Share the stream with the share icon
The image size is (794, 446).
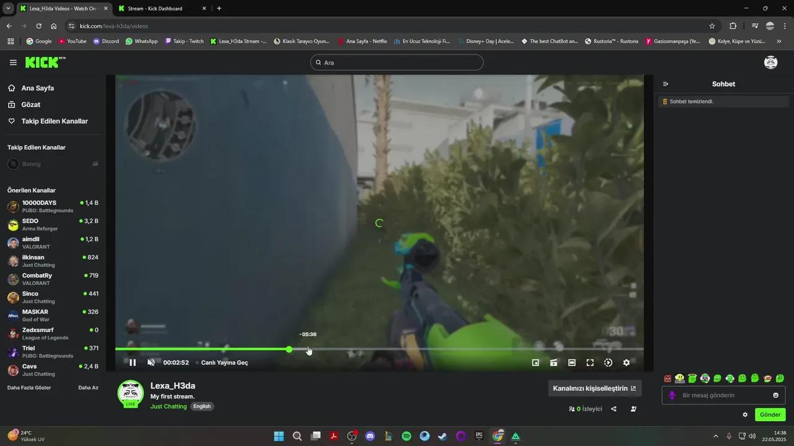coord(613,409)
